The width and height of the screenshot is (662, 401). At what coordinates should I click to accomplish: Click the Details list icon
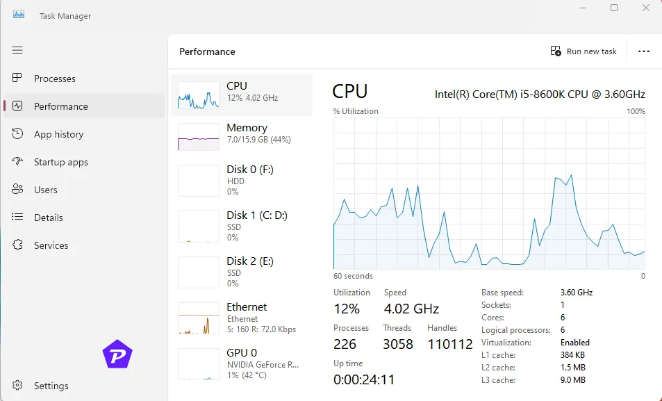coord(18,218)
